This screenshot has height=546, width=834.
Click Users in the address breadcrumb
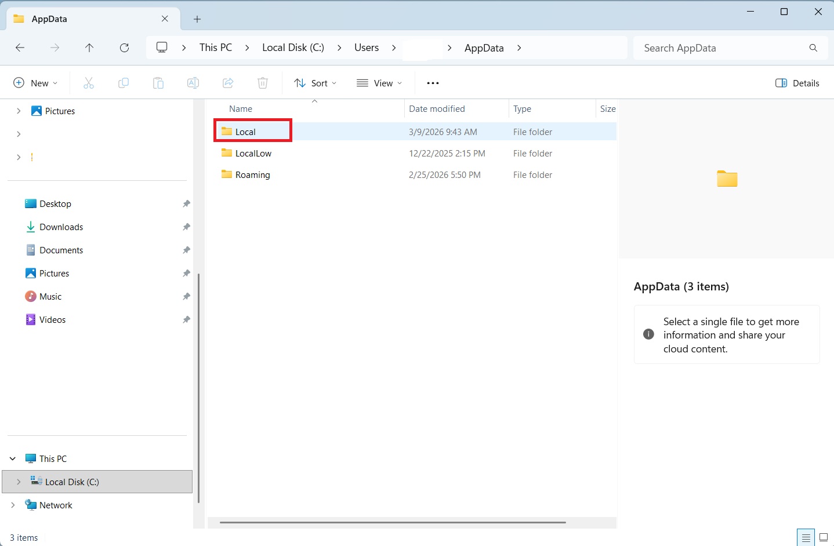(x=367, y=48)
